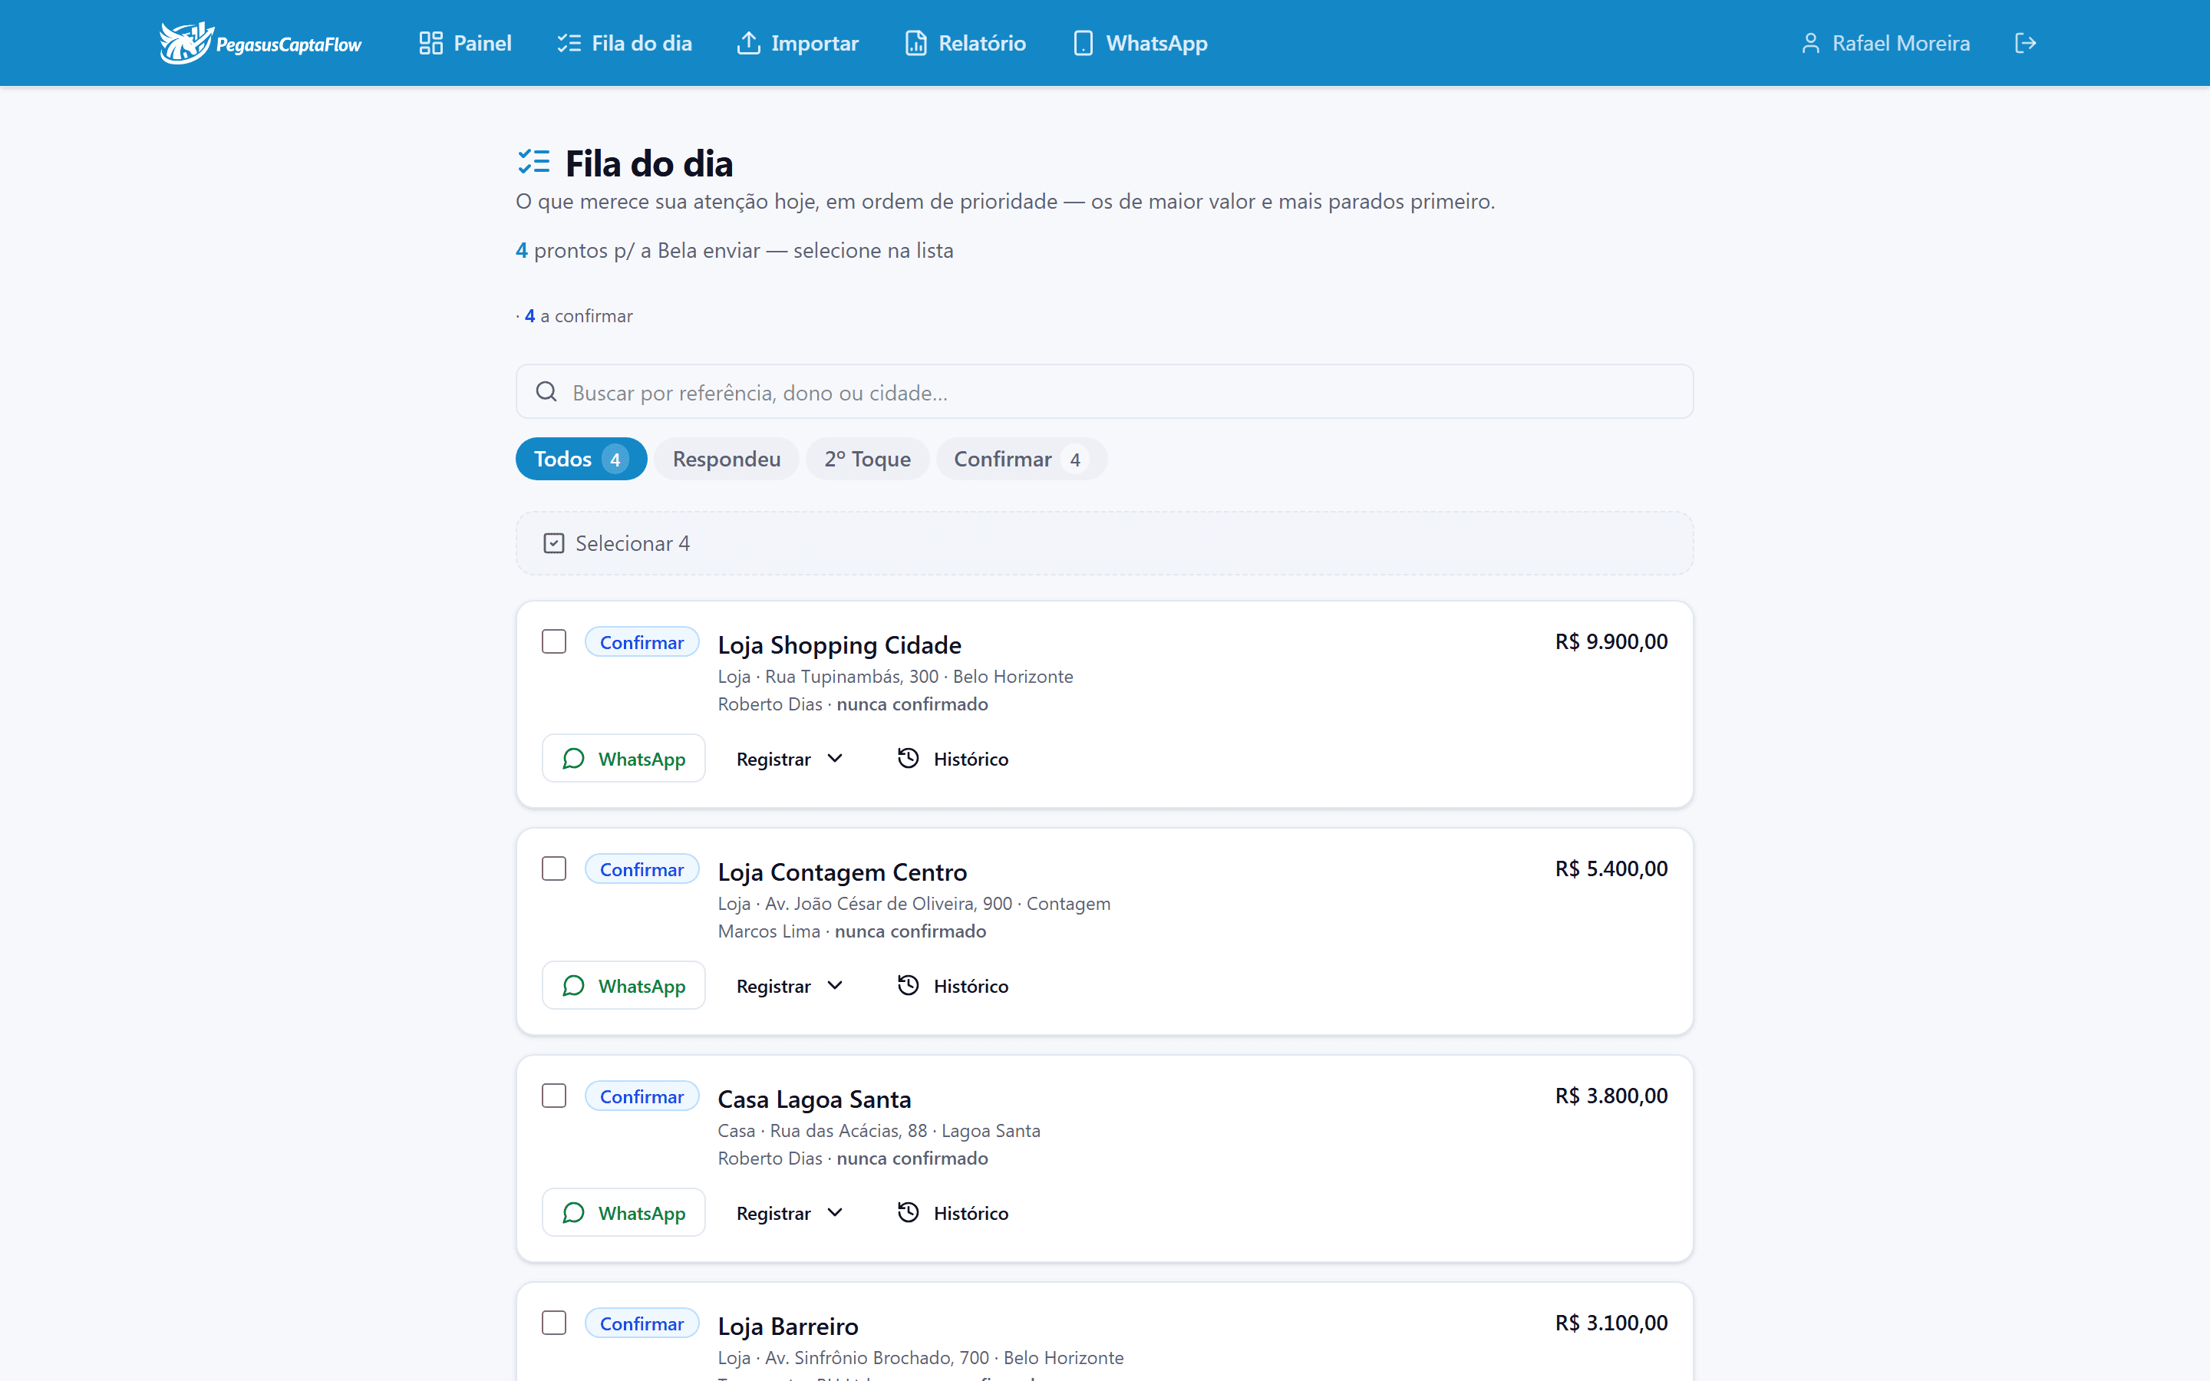This screenshot has width=2210, height=1381.
Task: Click the PegasusCaptaFlow logo
Action: point(260,43)
